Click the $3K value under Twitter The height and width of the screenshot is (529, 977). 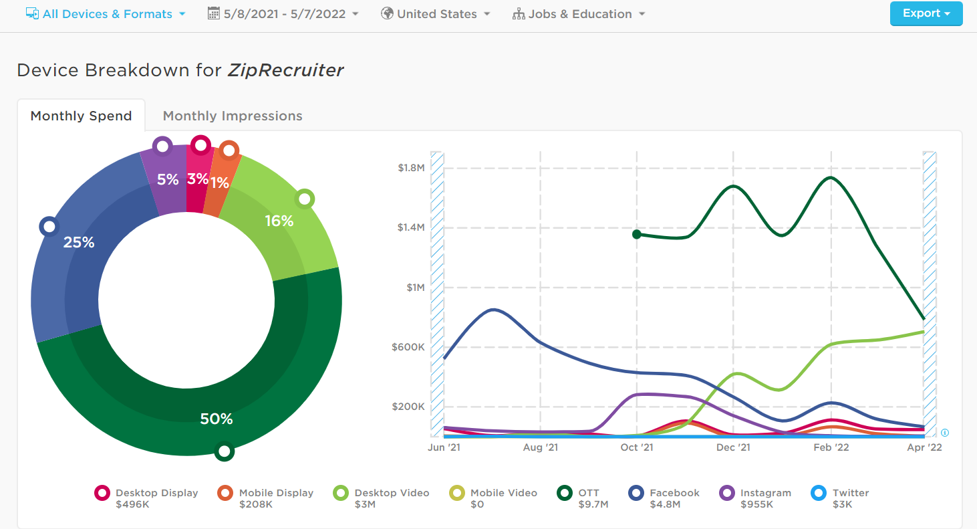pos(841,504)
